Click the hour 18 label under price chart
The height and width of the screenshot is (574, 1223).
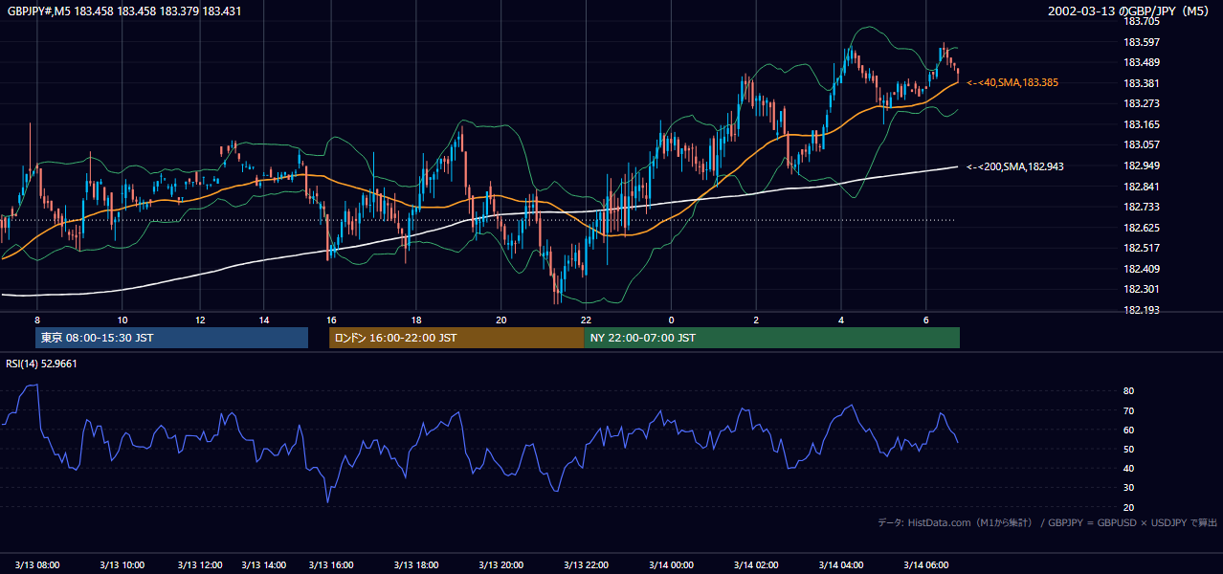tap(416, 320)
